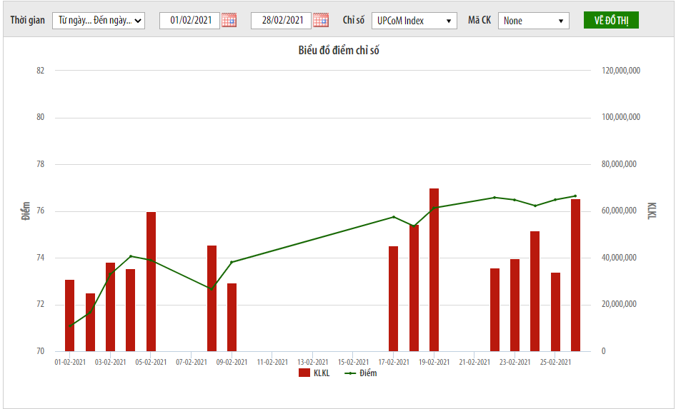Open the start date calendar picker icon
The image size is (676, 409).
click(x=229, y=20)
